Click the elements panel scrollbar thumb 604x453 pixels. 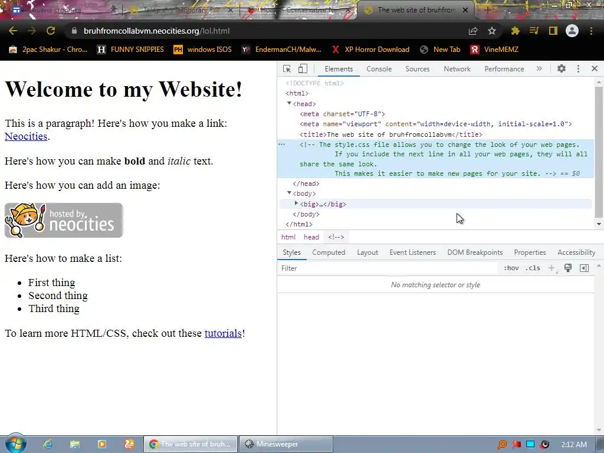click(x=599, y=152)
